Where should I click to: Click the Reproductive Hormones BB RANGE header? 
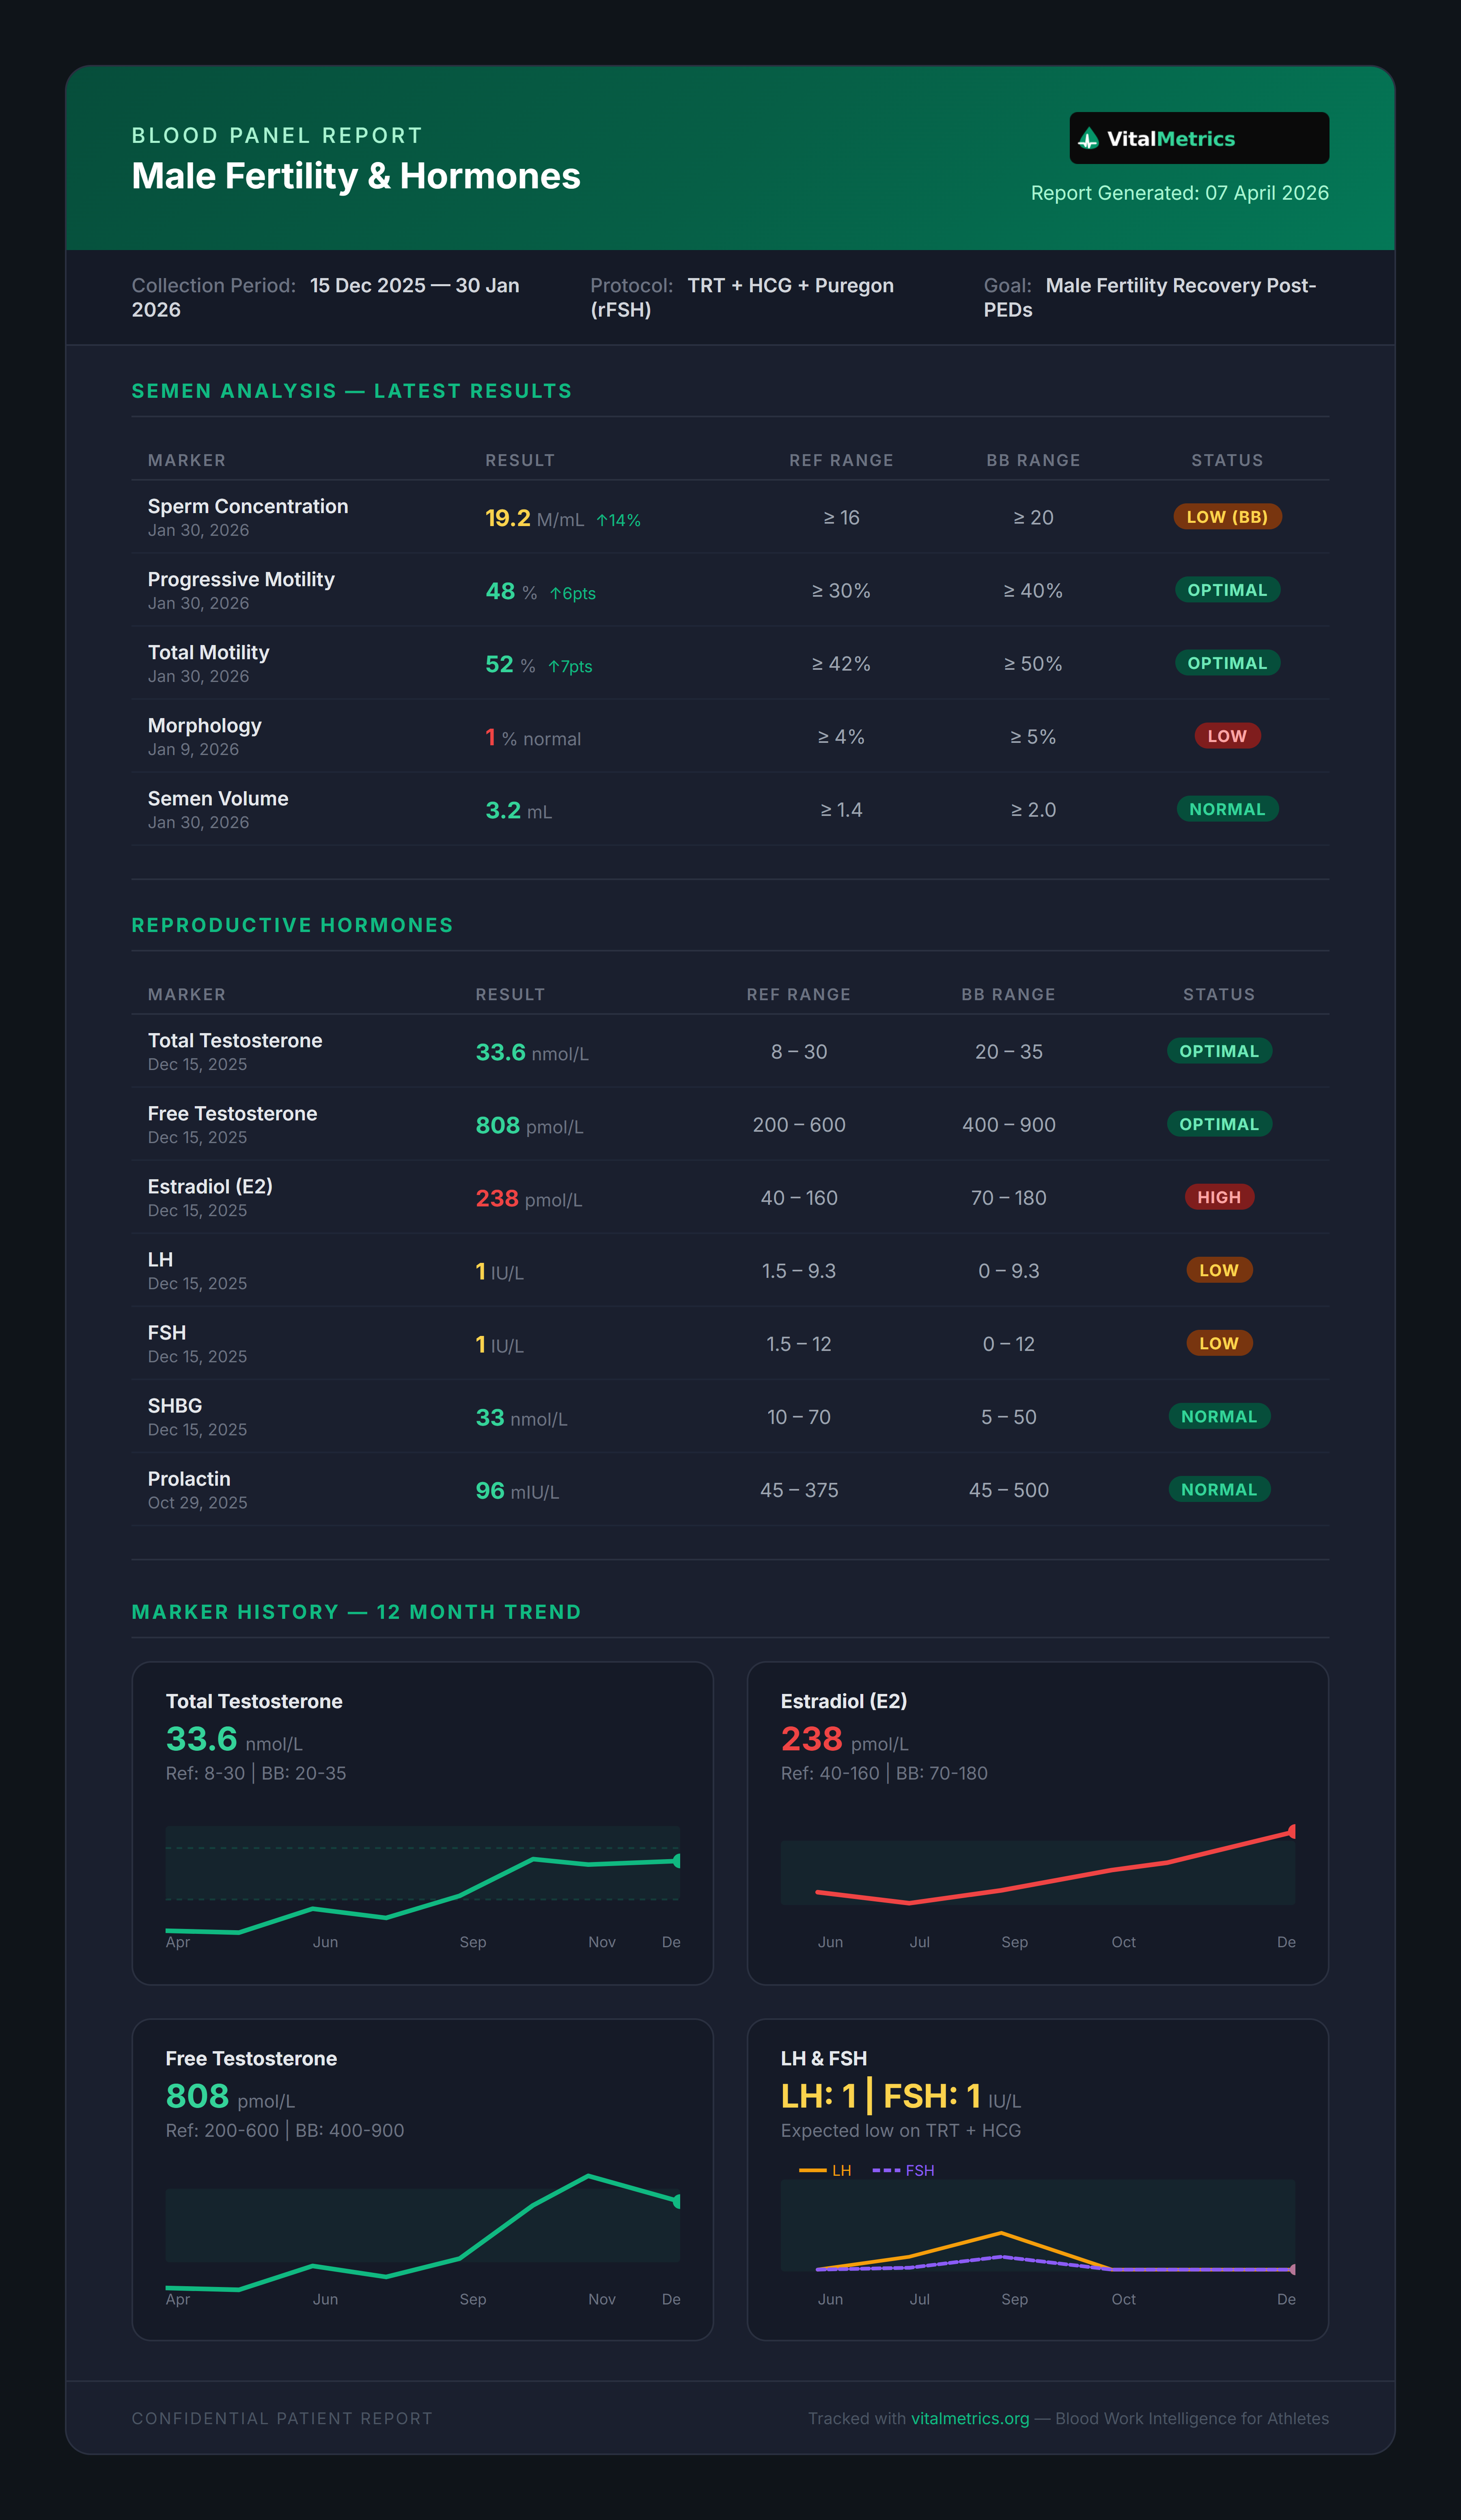point(1008,994)
